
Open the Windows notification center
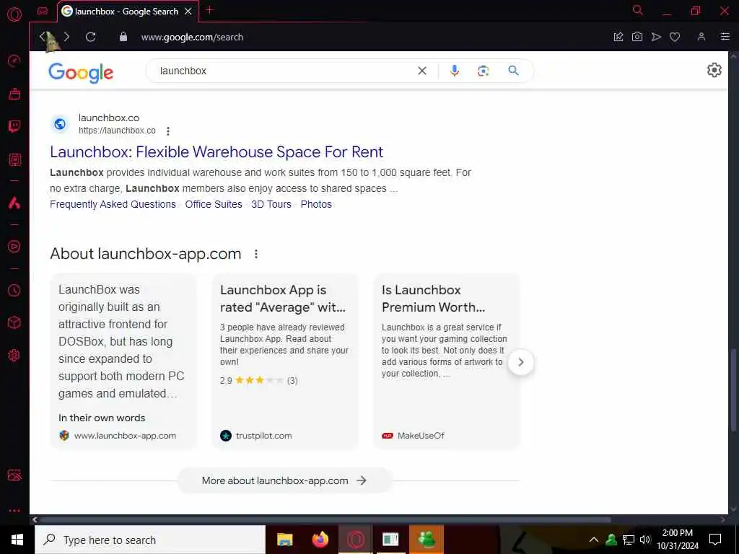pos(715,540)
